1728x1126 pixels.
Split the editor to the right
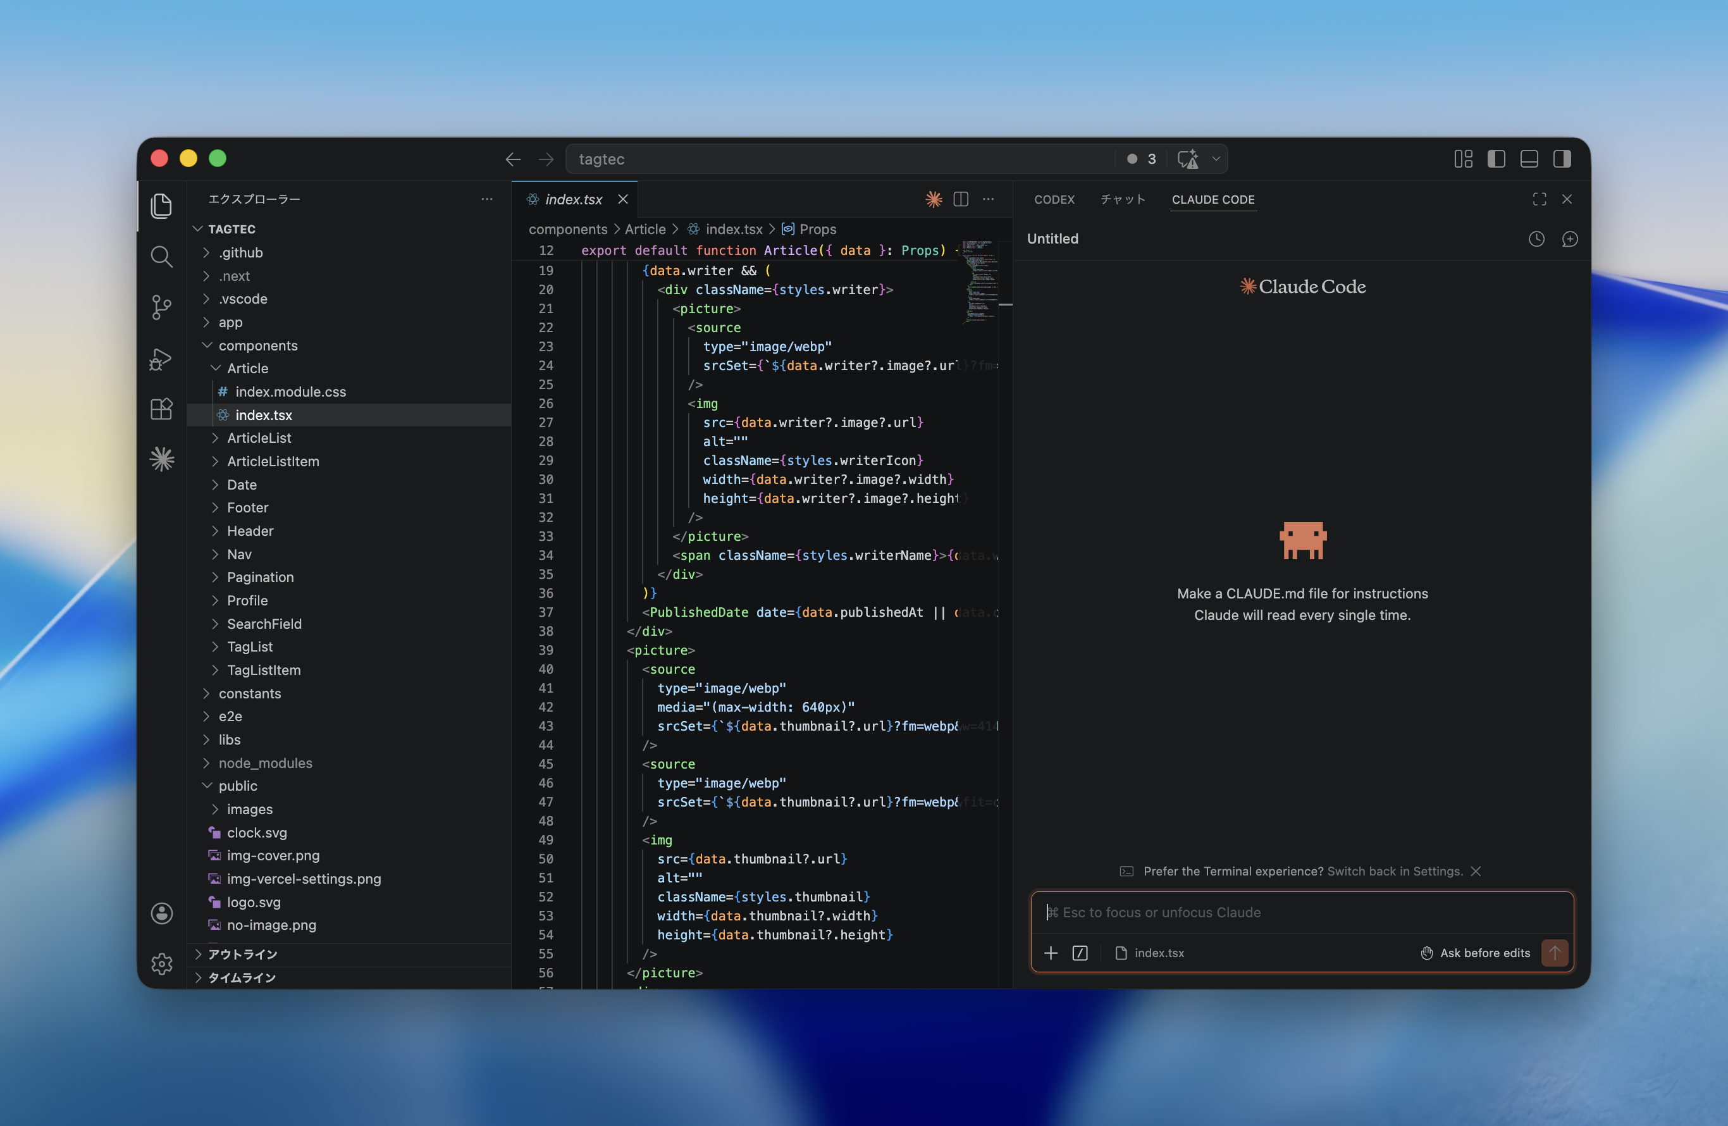coord(961,199)
